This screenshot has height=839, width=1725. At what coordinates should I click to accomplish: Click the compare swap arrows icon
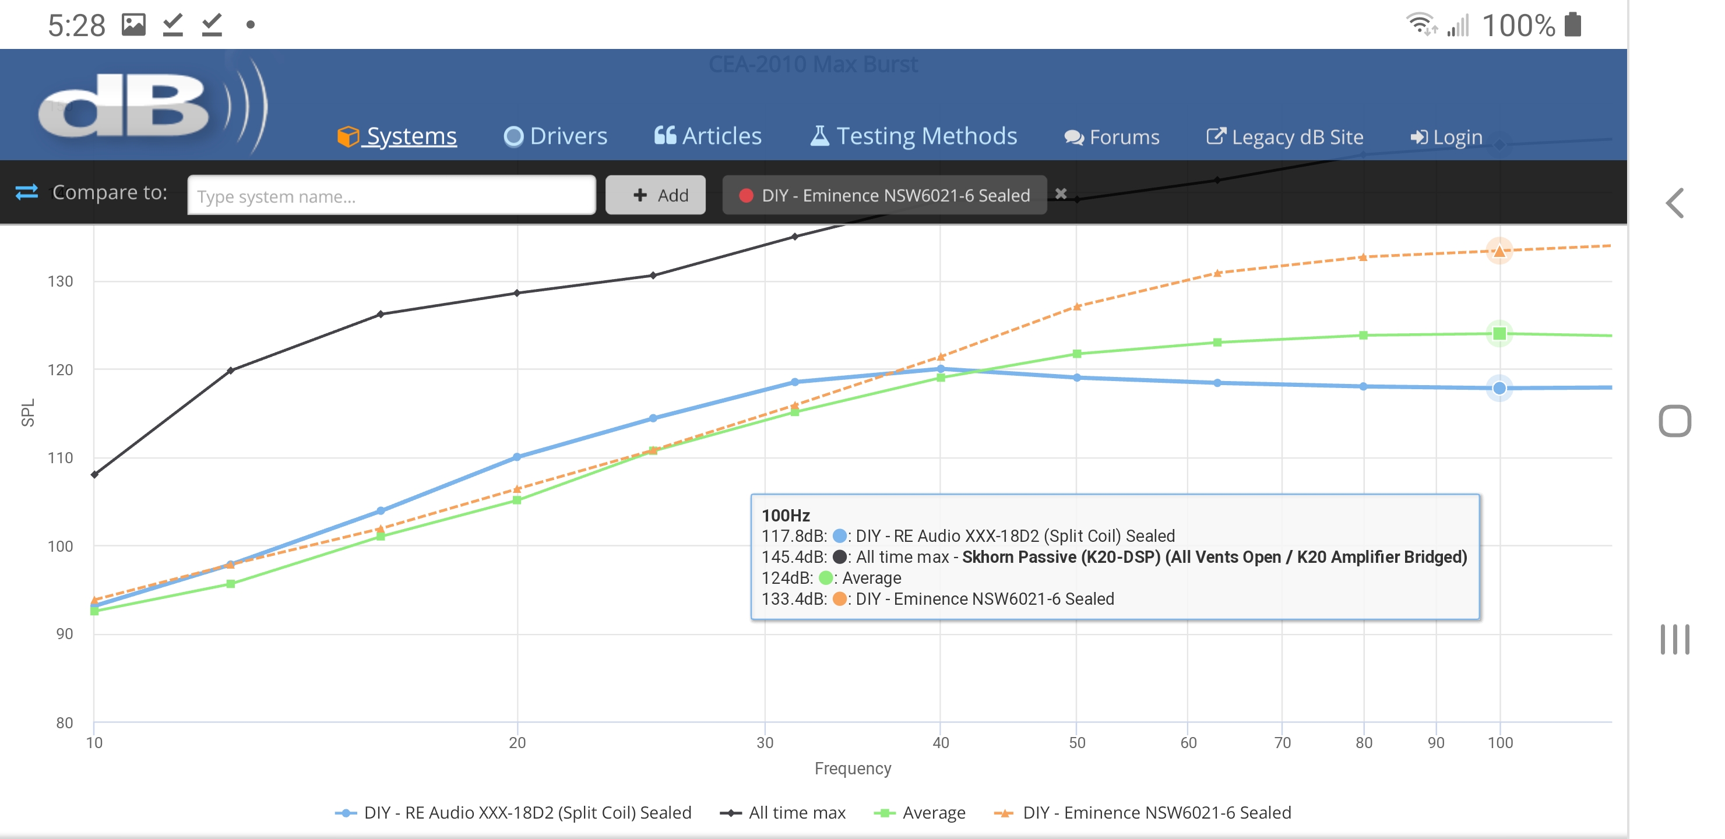pos(27,192)
